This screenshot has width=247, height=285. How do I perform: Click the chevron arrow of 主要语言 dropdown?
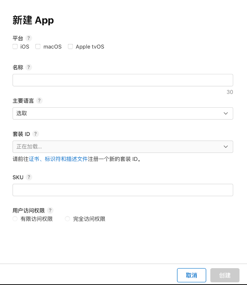226,113
